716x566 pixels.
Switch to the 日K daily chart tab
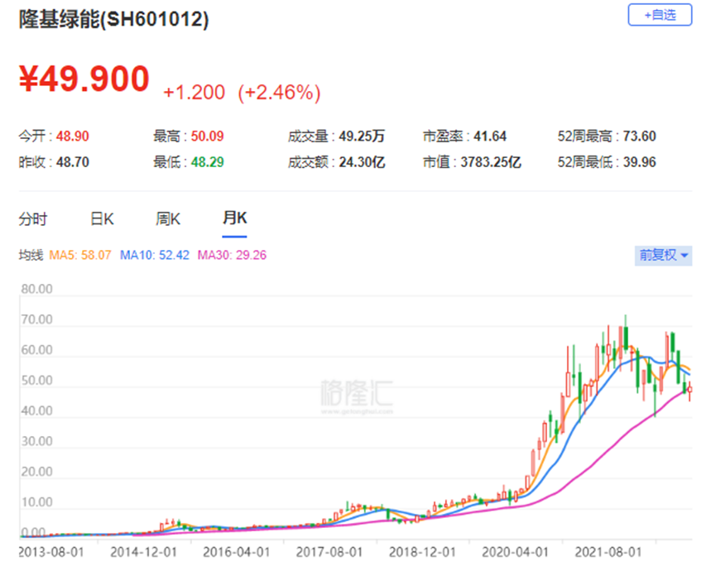100,218
